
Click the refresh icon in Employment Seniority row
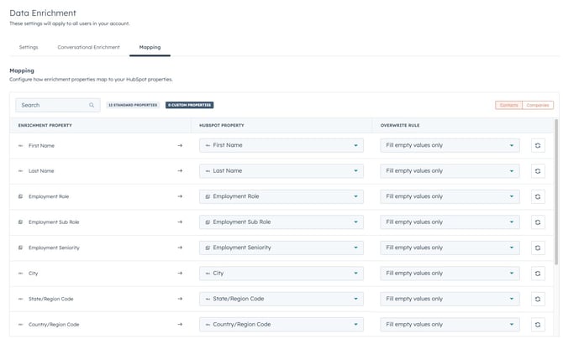[538, 248]
